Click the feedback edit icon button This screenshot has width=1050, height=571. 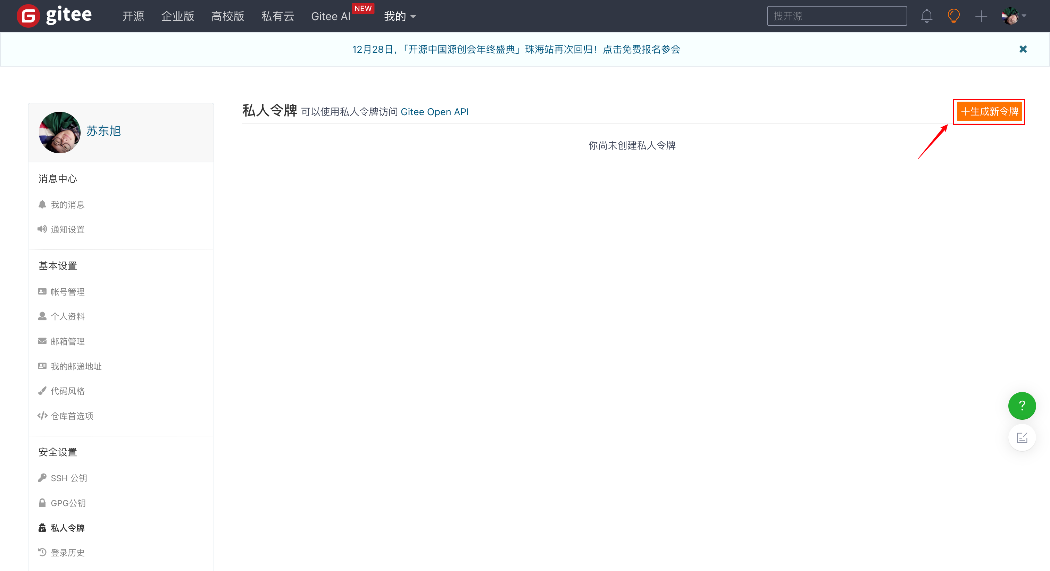coord(1022,438)
